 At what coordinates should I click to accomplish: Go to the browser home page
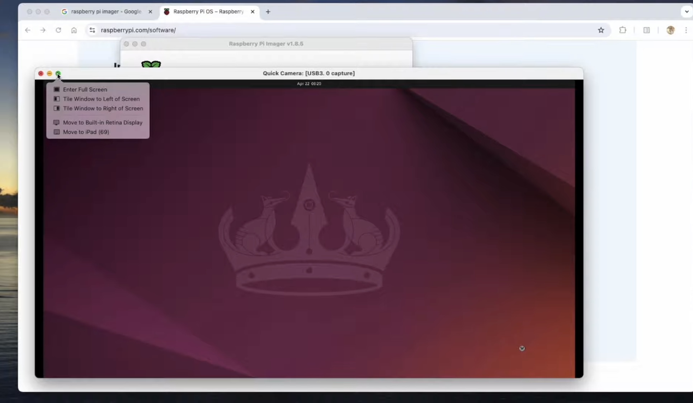point(74,30)
